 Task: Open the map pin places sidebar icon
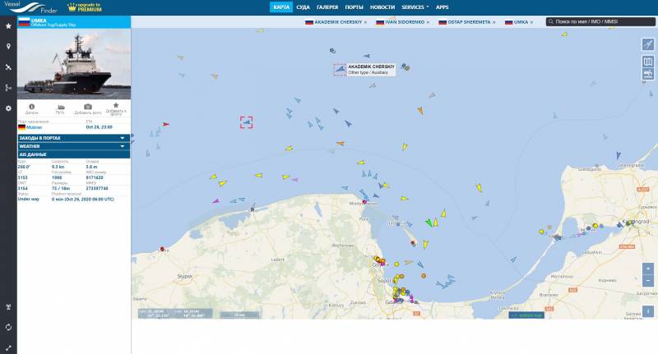tap(8, 47)
